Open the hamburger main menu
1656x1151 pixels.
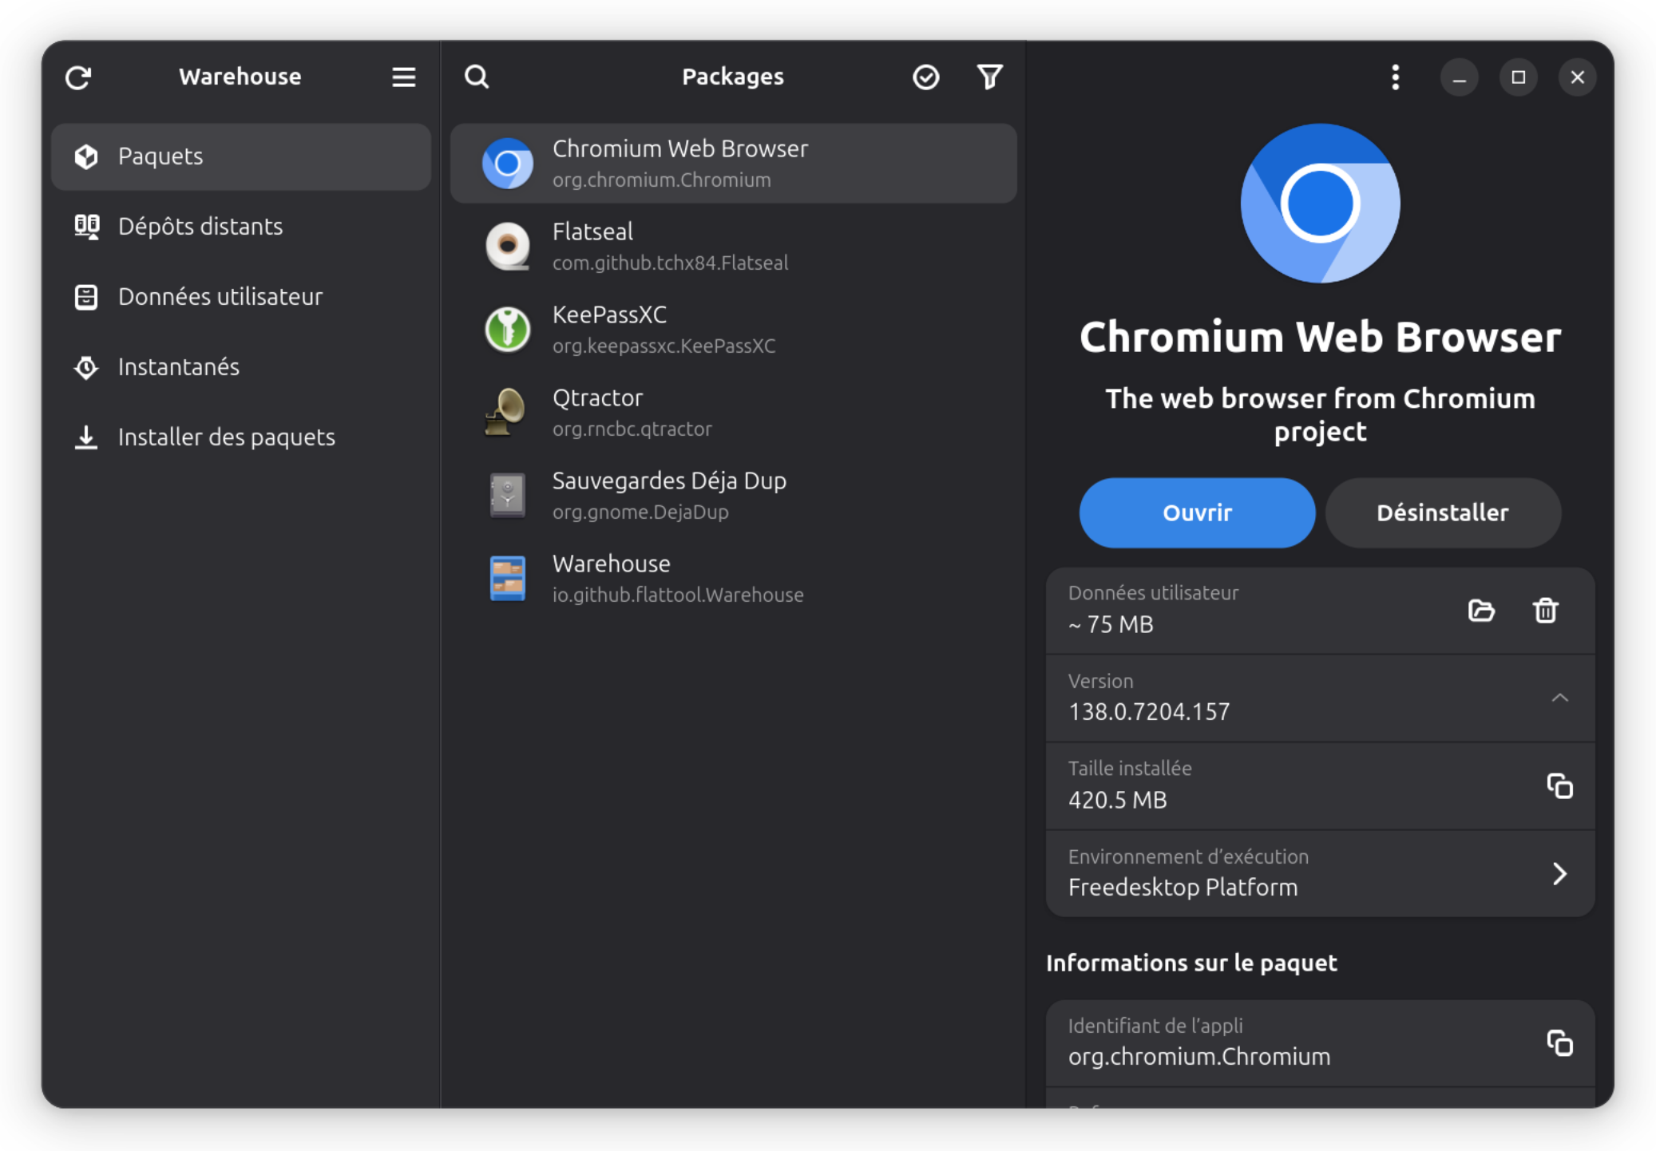[403, 77]
